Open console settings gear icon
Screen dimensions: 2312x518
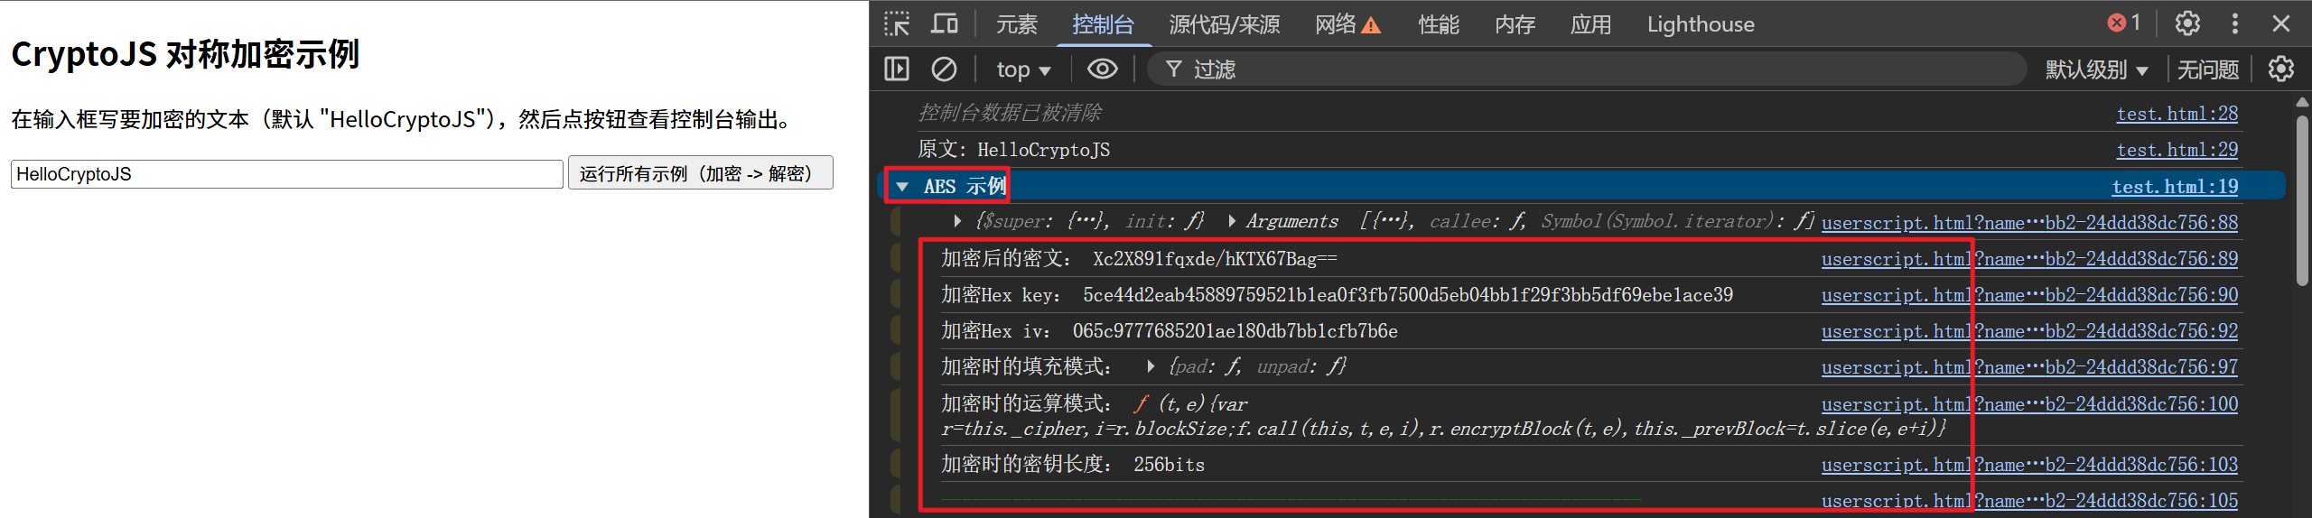pos(2280,69)
